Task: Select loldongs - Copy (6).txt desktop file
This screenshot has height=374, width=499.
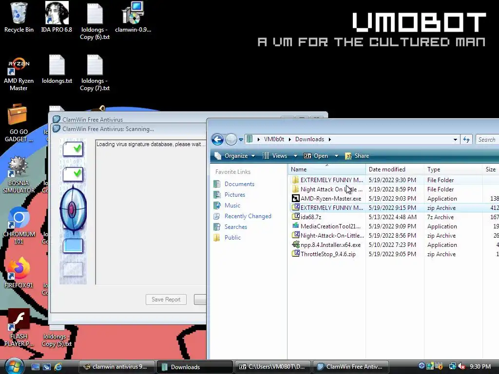Action: (x=95, y=21)
